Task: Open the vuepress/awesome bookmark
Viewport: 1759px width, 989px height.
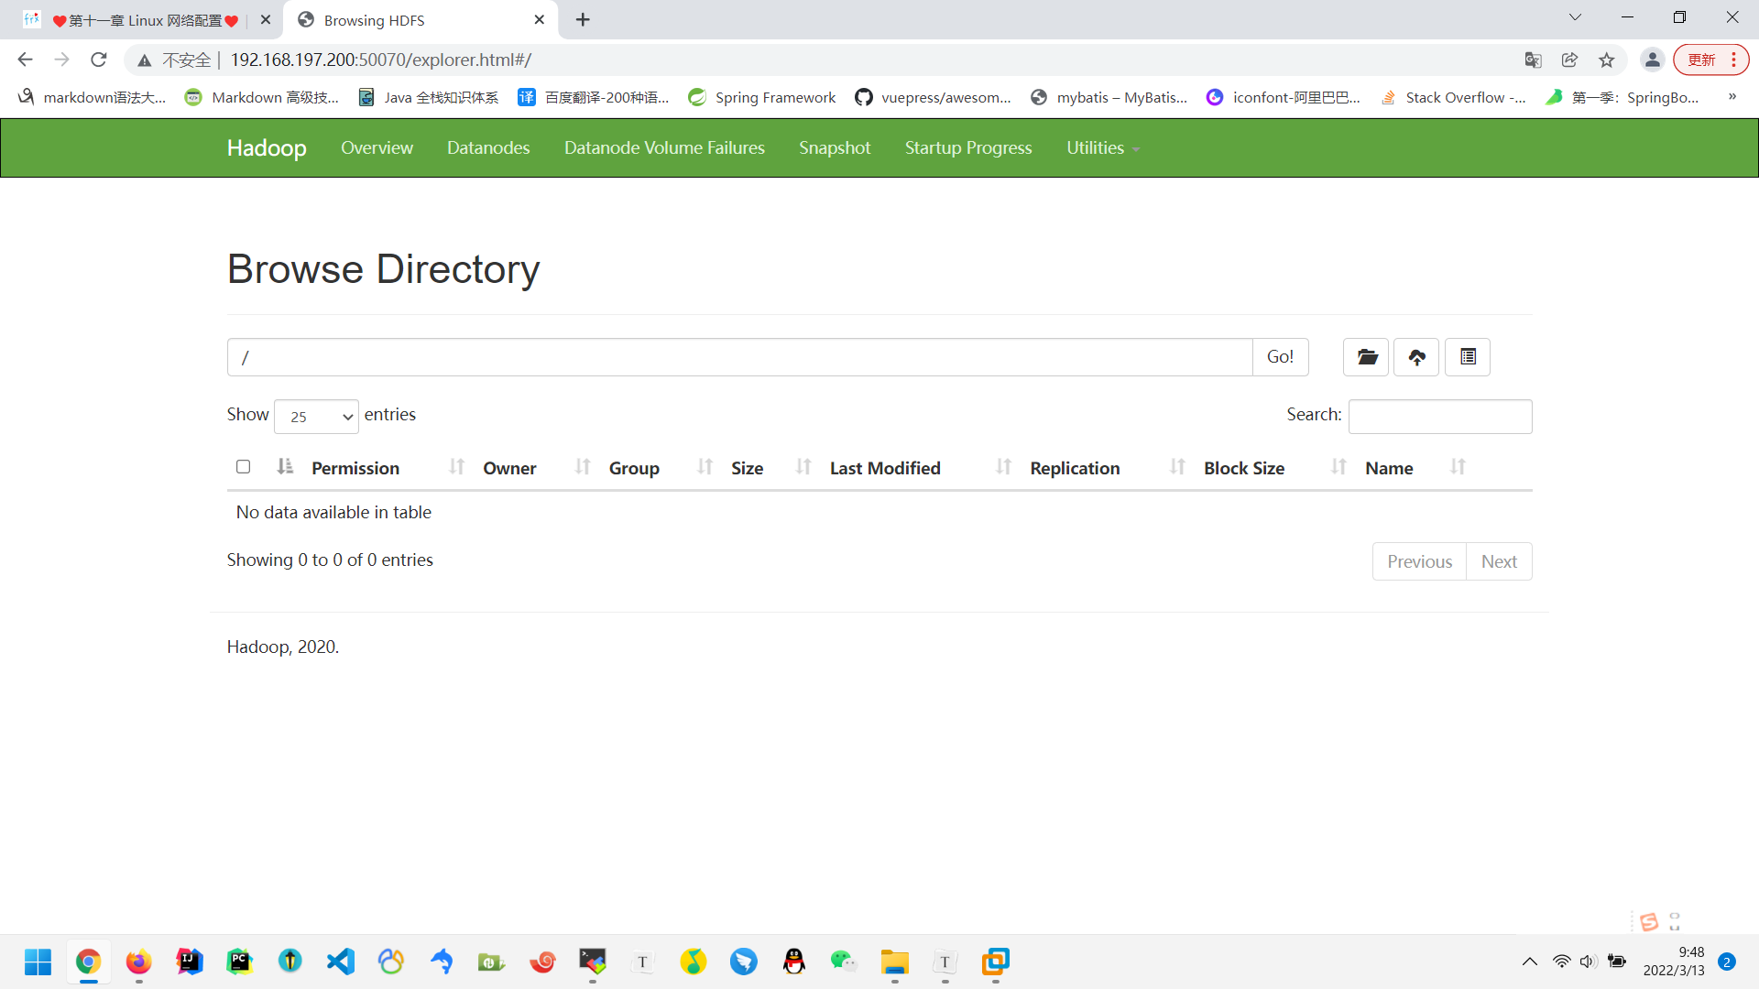Action: pos(933,97)
